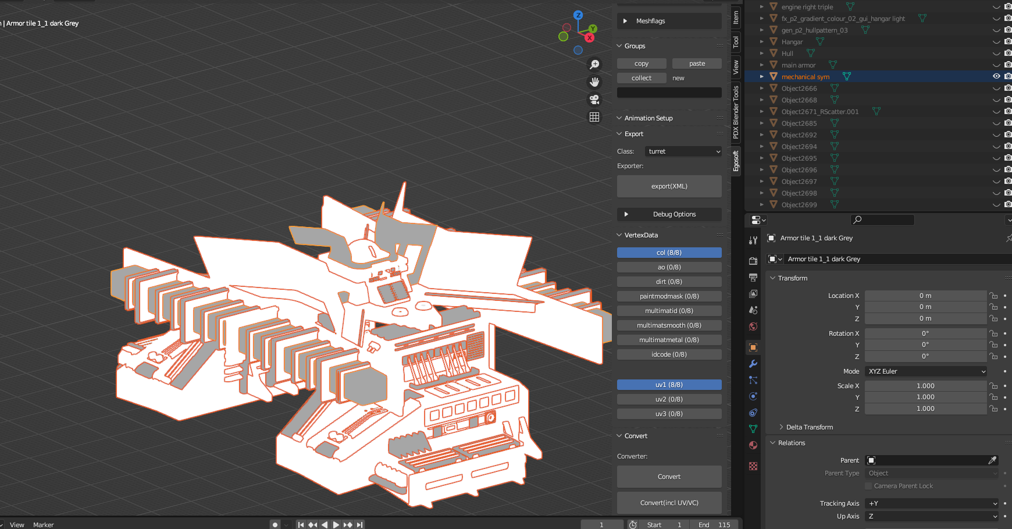This screenshot has height=529, width=1012.
Task: Open the Class turret dropdown
Action: (683, 151)
